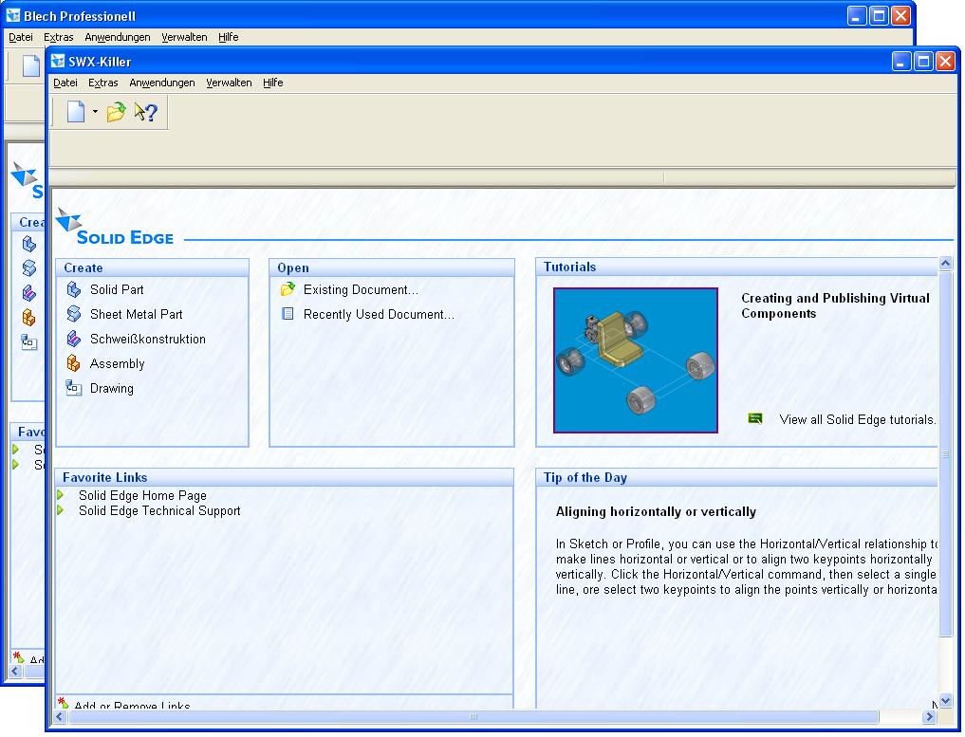The image size is (965, 737).
Task: View all Solid Edge tutorials link
Action: [x=857, y=419]
